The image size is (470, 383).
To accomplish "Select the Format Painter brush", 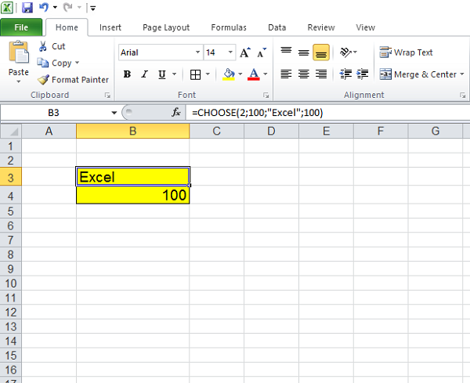I will (43, 80).
